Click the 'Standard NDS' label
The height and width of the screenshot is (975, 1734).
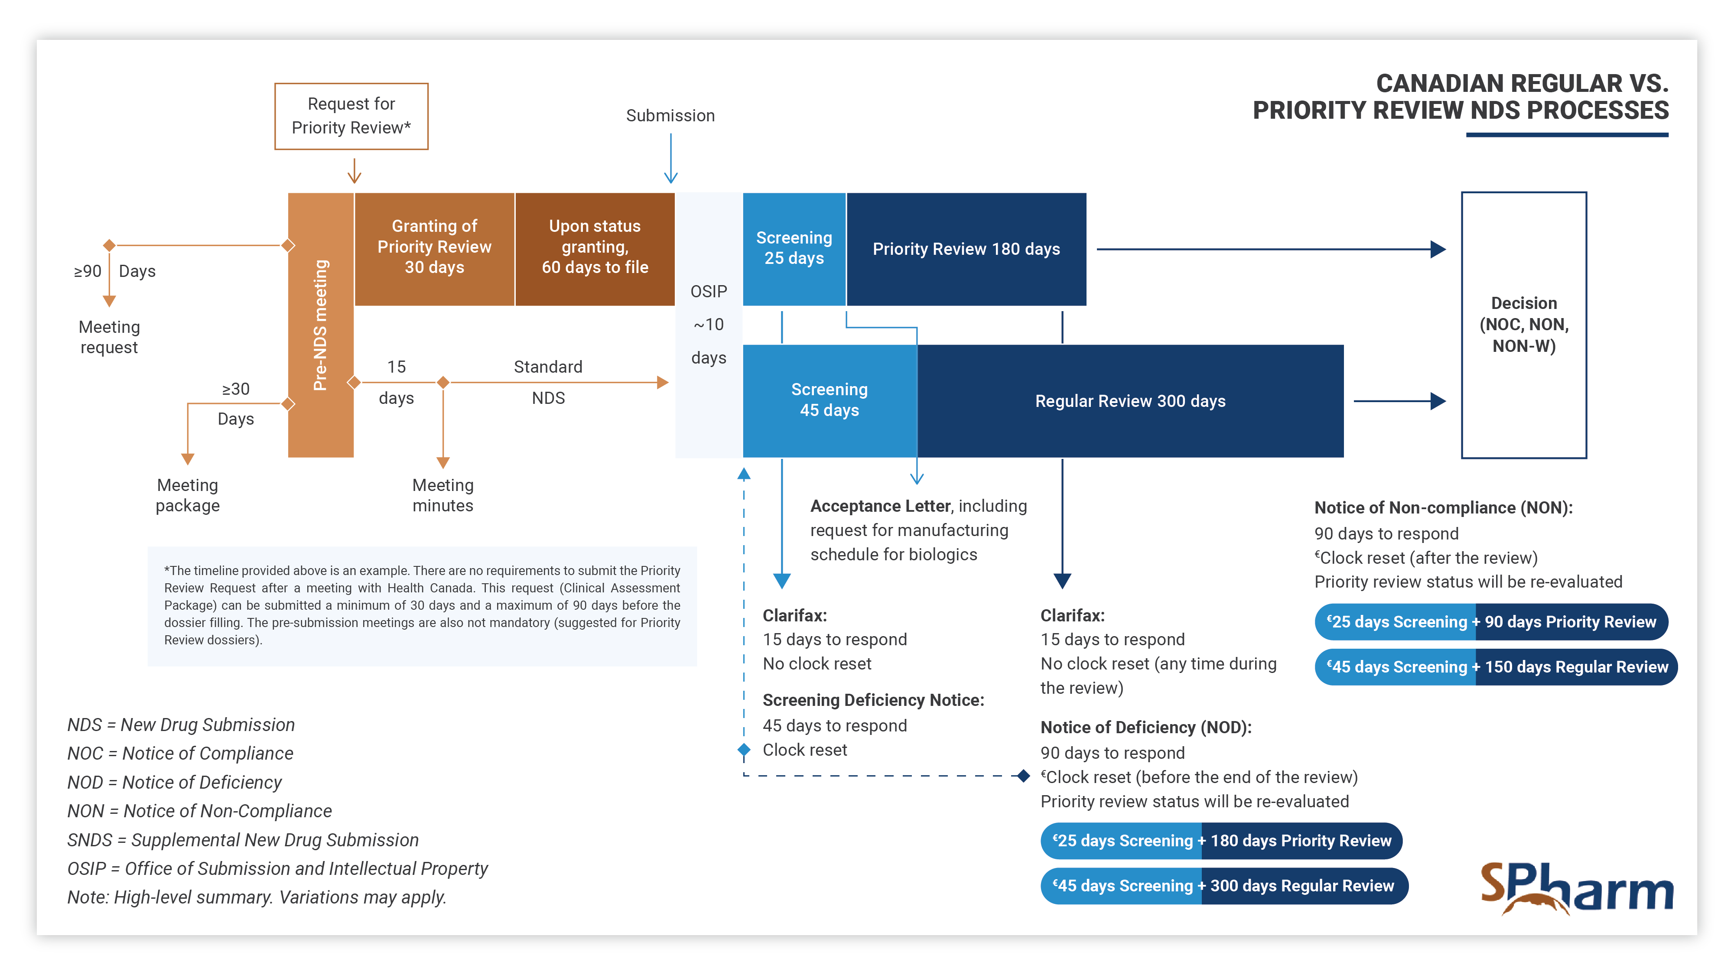click(x=549, y=382)
